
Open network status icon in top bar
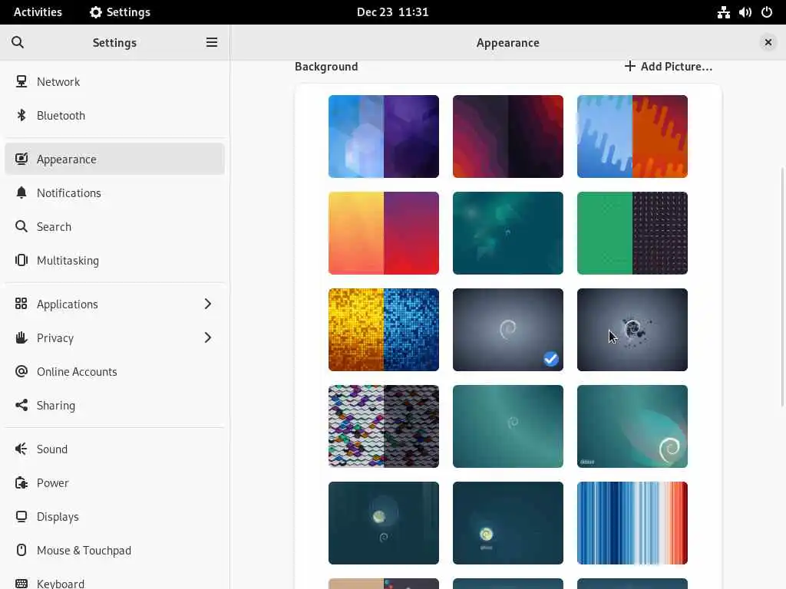click(723, 12)
